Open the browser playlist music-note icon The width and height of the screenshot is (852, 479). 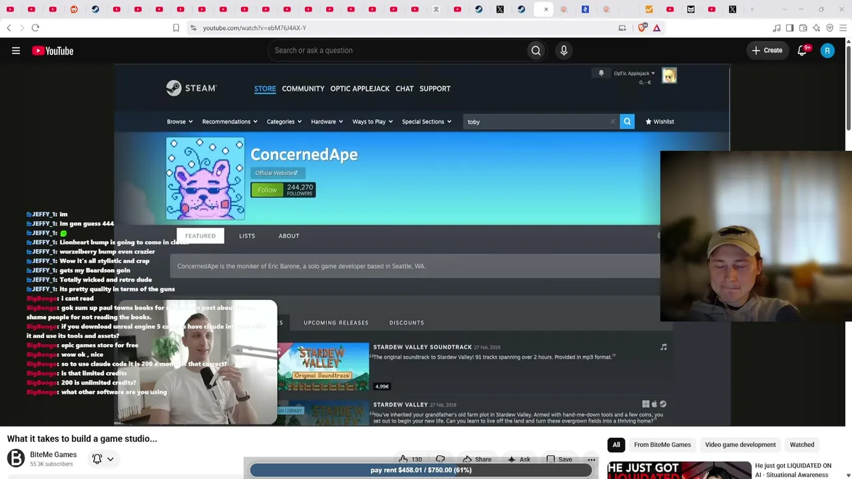pyautogui.click(x=777, y=28)
